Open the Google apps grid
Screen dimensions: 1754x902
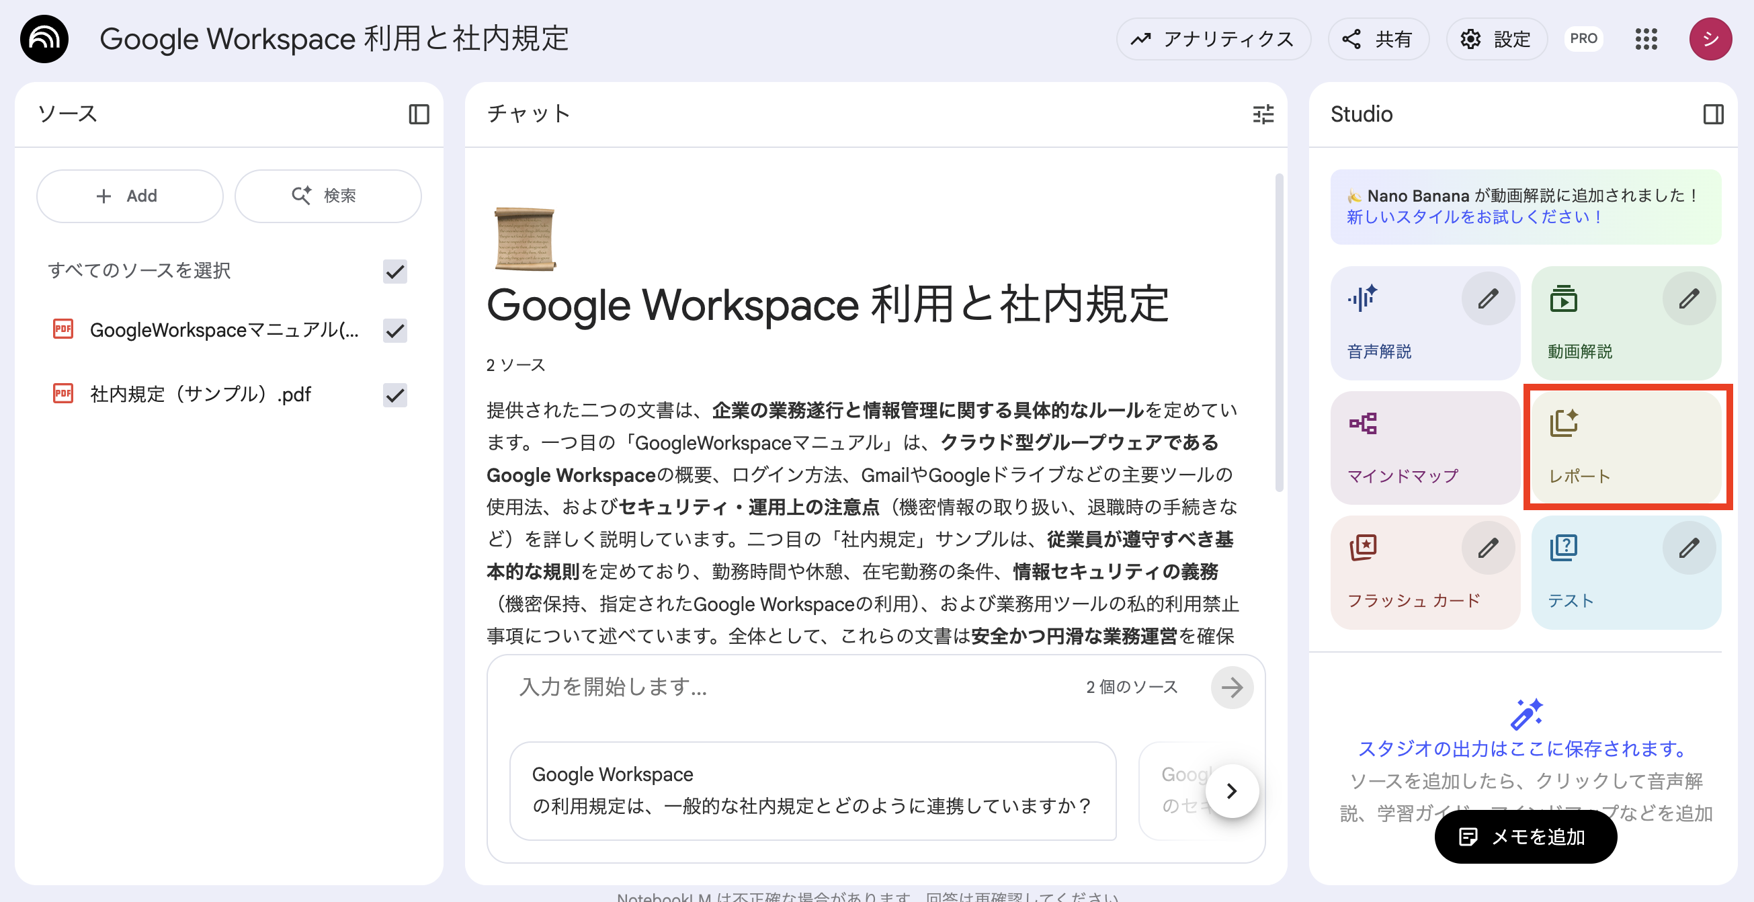click(1647, 39)
